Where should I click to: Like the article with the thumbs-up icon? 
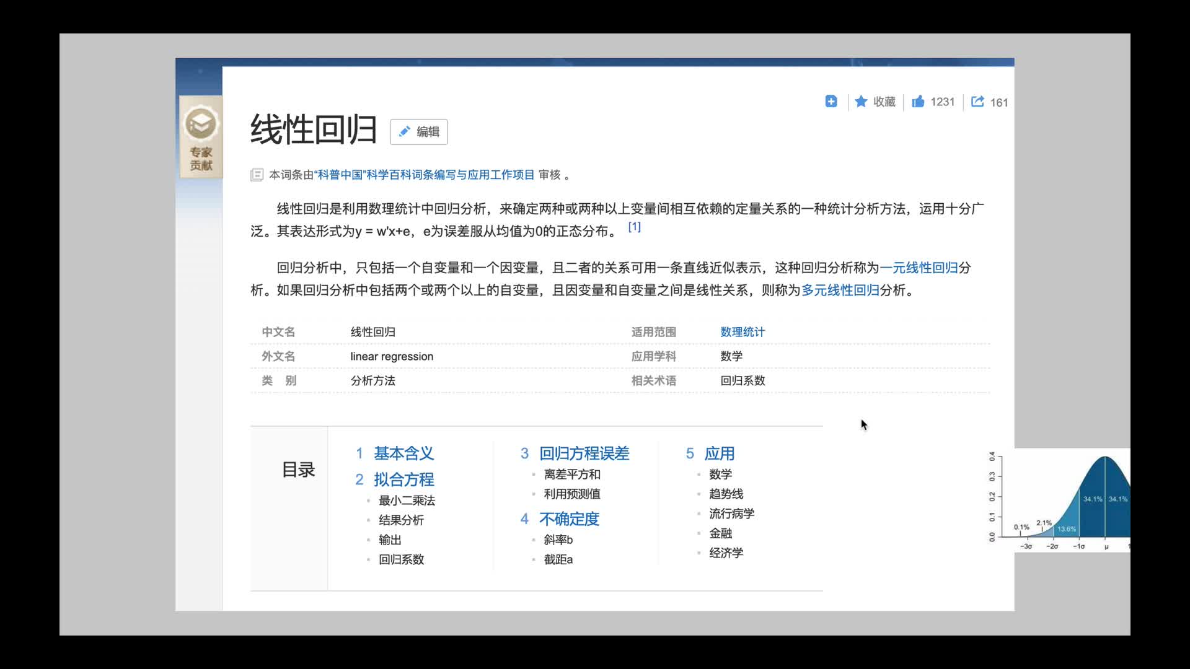[x=918, y=102]
